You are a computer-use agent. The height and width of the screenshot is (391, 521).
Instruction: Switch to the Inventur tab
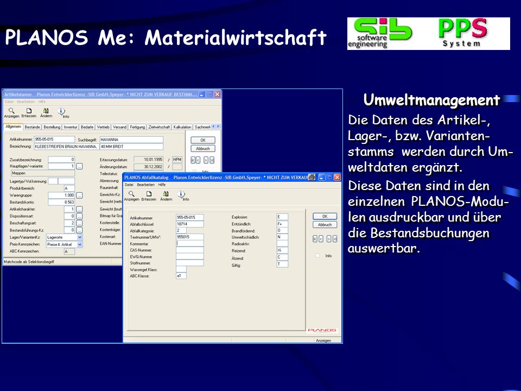point(71,127)
